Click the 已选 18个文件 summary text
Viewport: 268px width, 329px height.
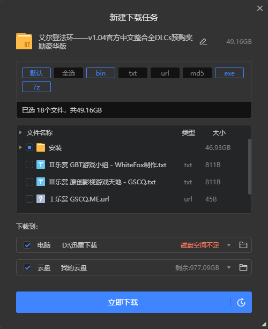click(x=62, y=110)
